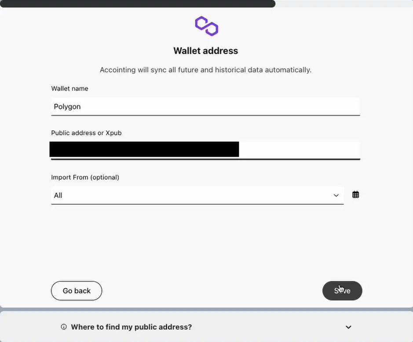Click "Where to find my public address?" text
413x342 pixels.
pyautogui.click(x=131, y=327)
